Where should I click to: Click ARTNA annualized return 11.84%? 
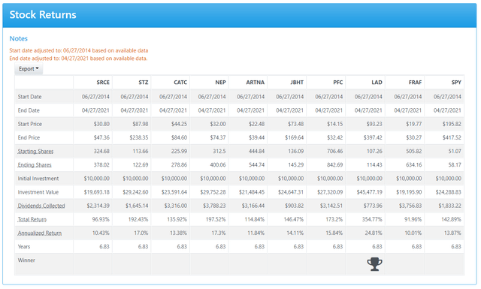tap(256, 233)
